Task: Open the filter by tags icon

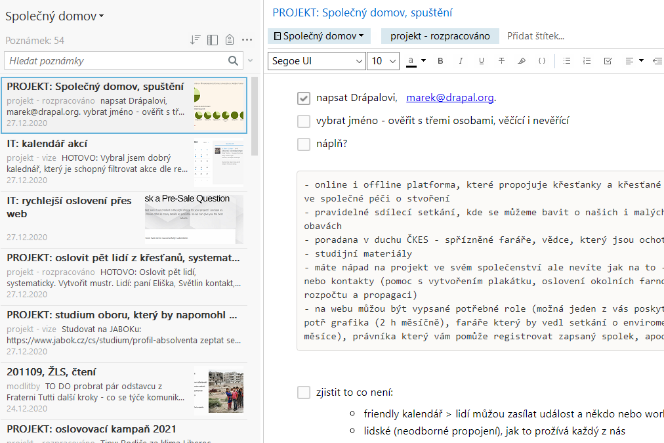Action: (230, 40)
